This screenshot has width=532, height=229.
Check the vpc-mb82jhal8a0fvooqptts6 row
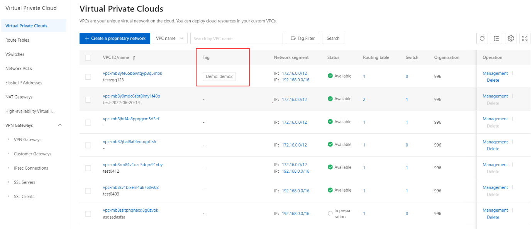tap(88, 145)
